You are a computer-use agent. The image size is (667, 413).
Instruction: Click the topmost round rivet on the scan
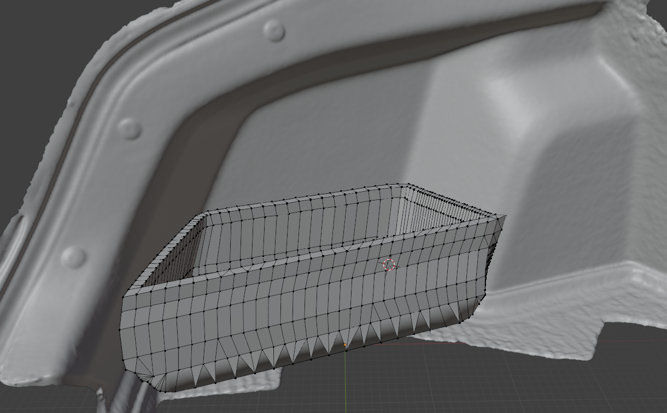coord(273,31)
